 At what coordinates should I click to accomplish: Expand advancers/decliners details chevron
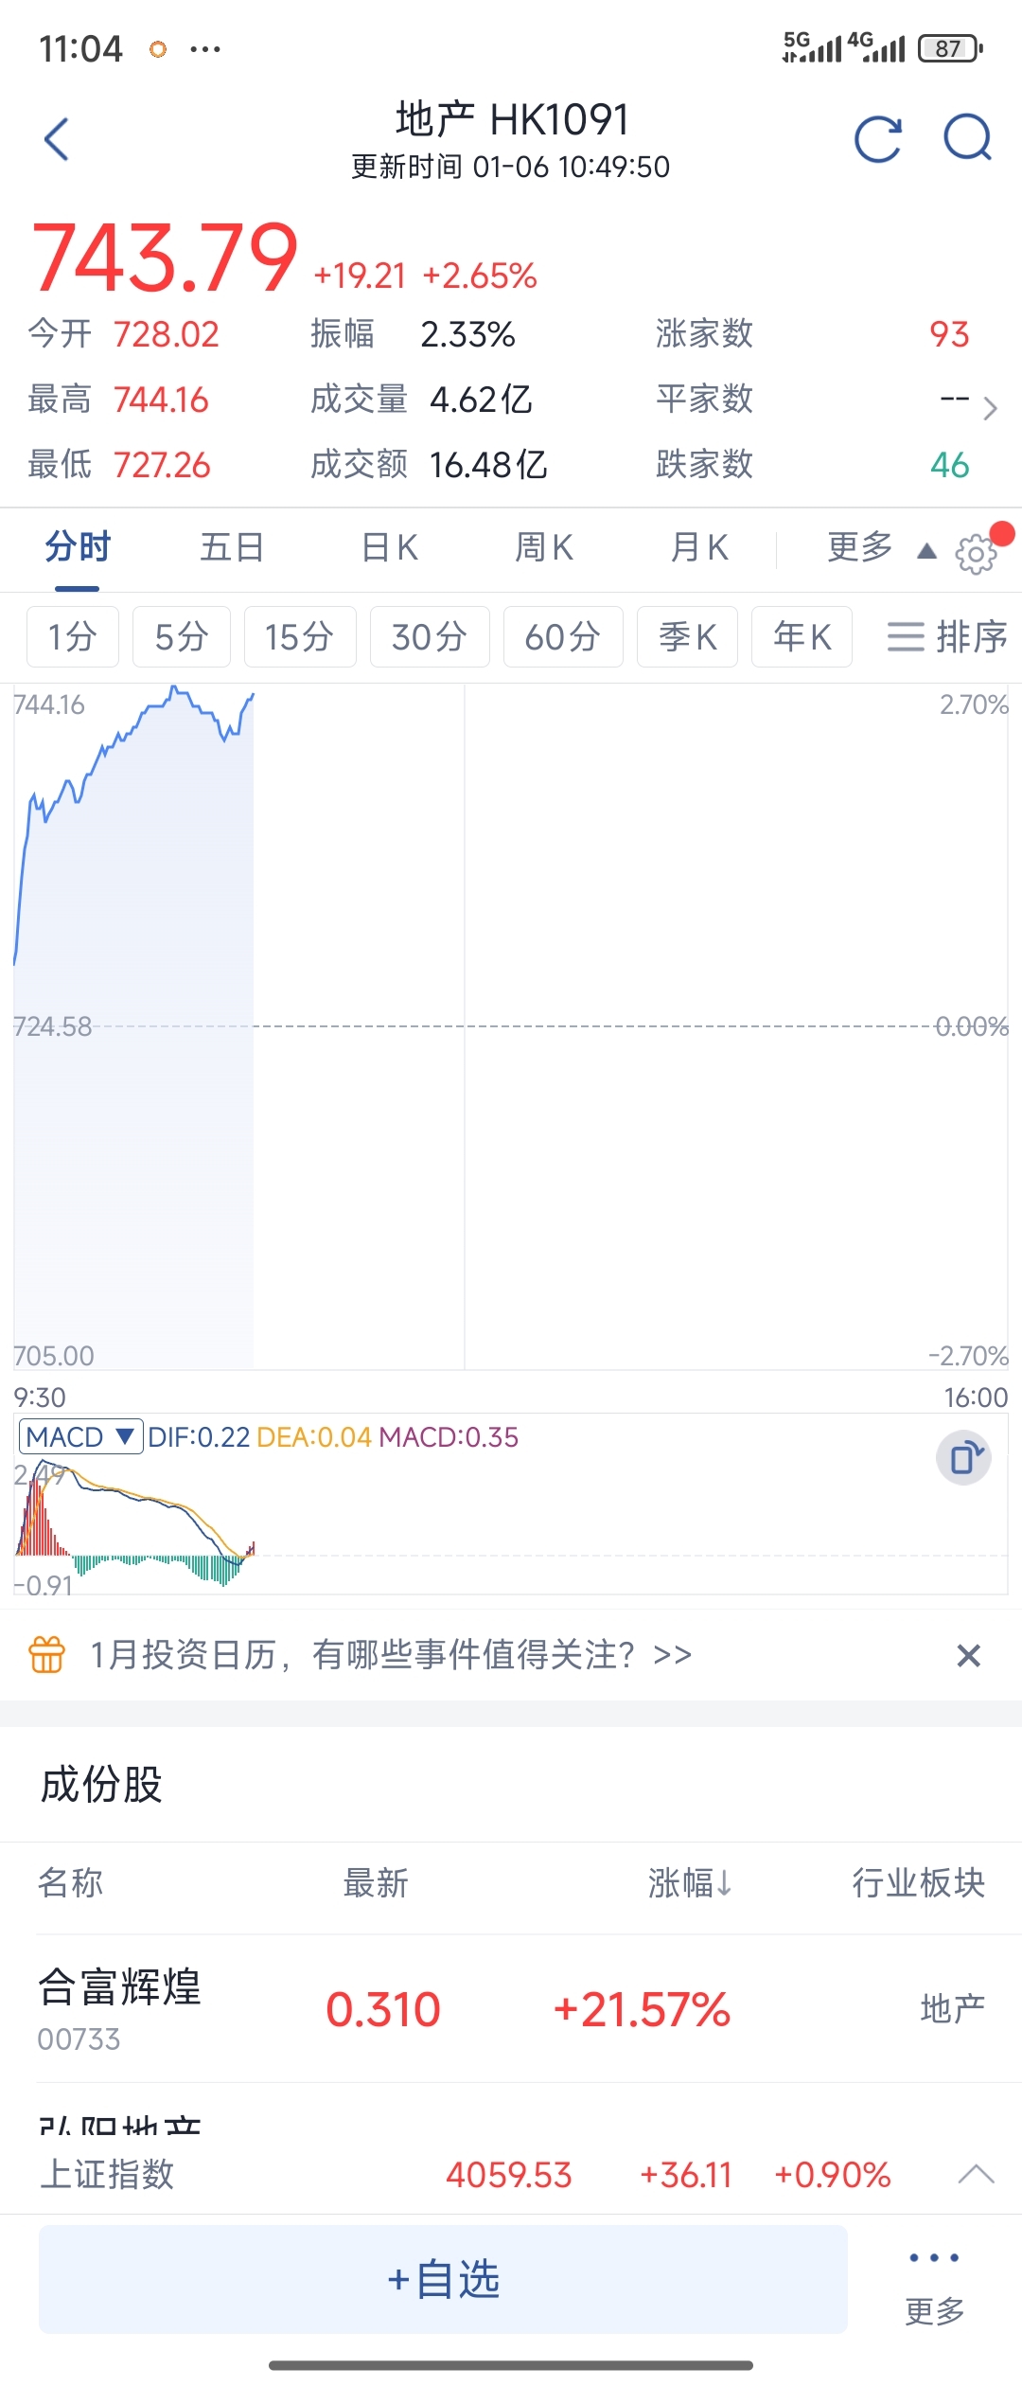pyautogui.click(x=990, y=408)
